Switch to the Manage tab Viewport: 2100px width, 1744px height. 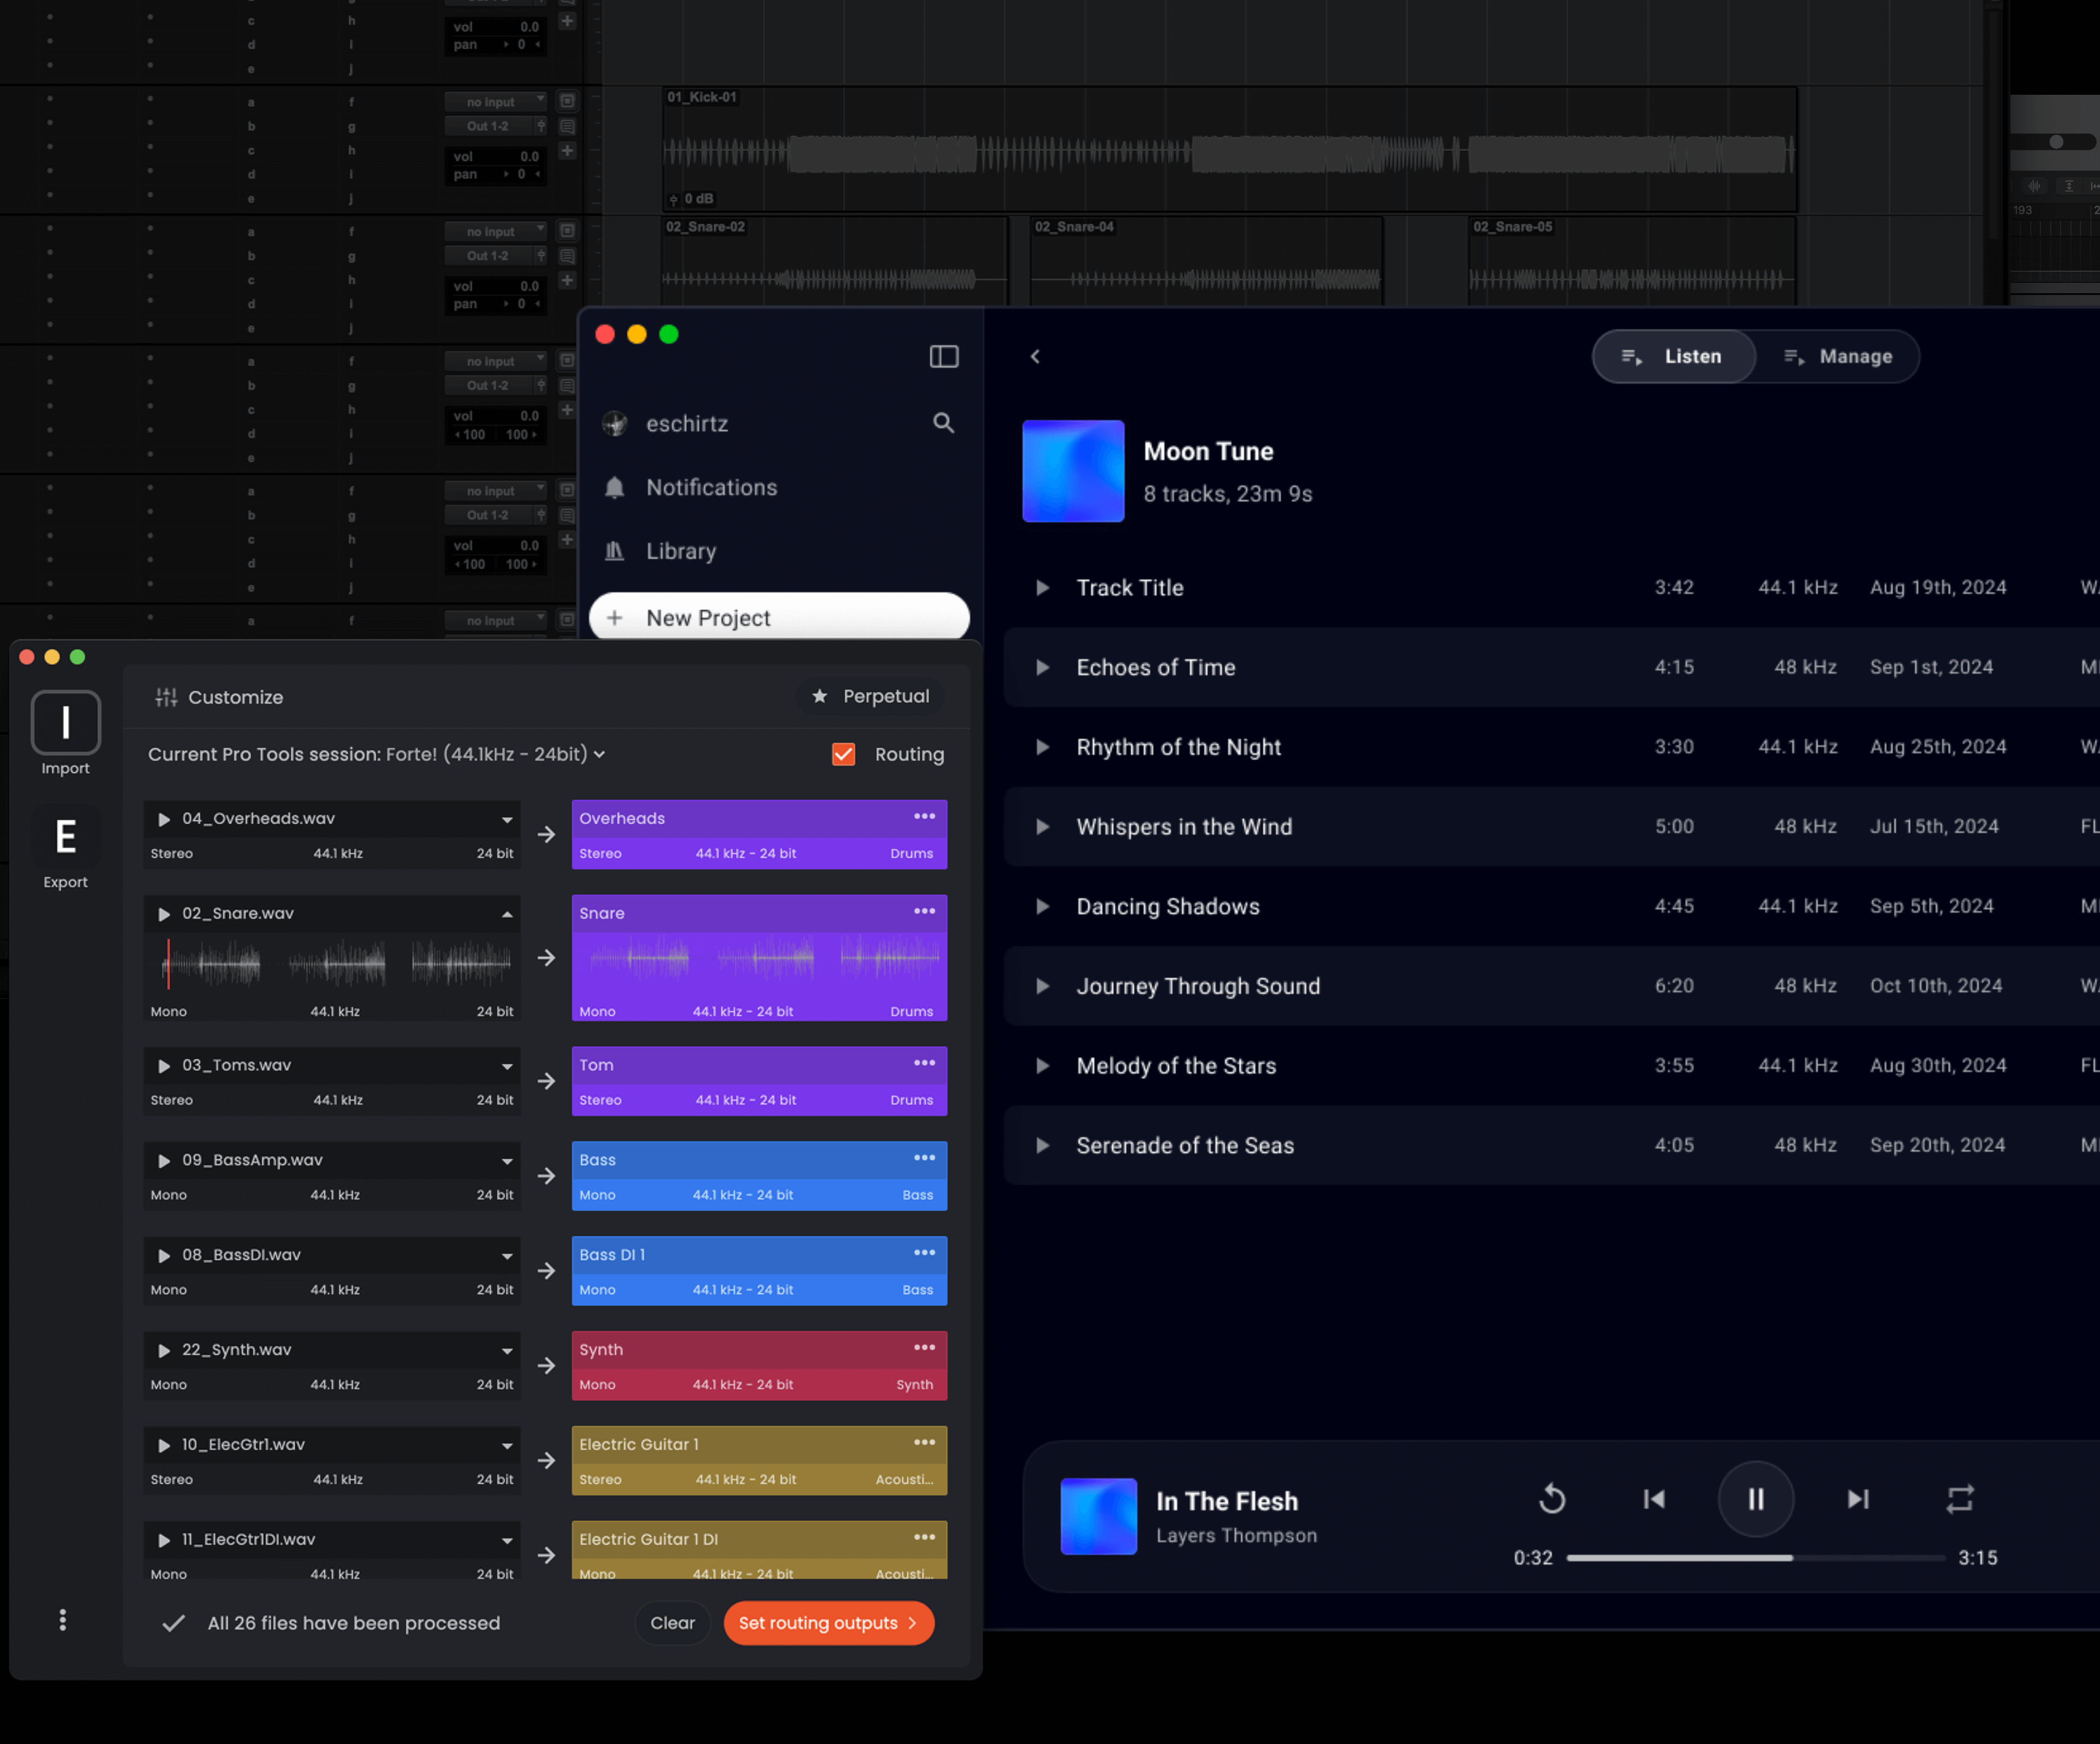[x=1838, y=357]
